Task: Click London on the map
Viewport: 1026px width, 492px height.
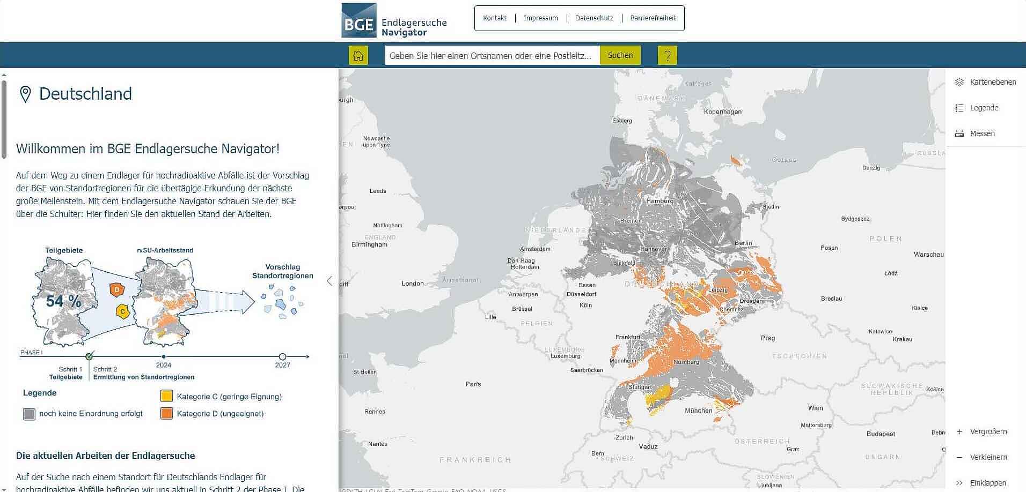Action: [x=413, y=284]
